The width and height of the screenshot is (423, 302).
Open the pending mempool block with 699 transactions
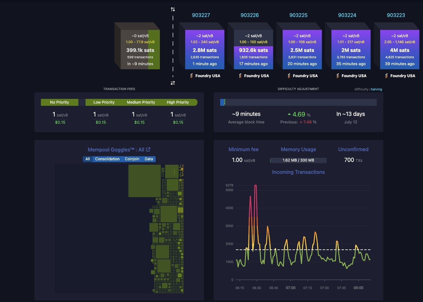[140, 49]
